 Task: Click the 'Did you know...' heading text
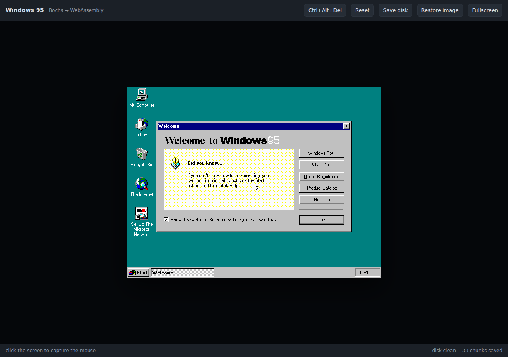(205, 163)
